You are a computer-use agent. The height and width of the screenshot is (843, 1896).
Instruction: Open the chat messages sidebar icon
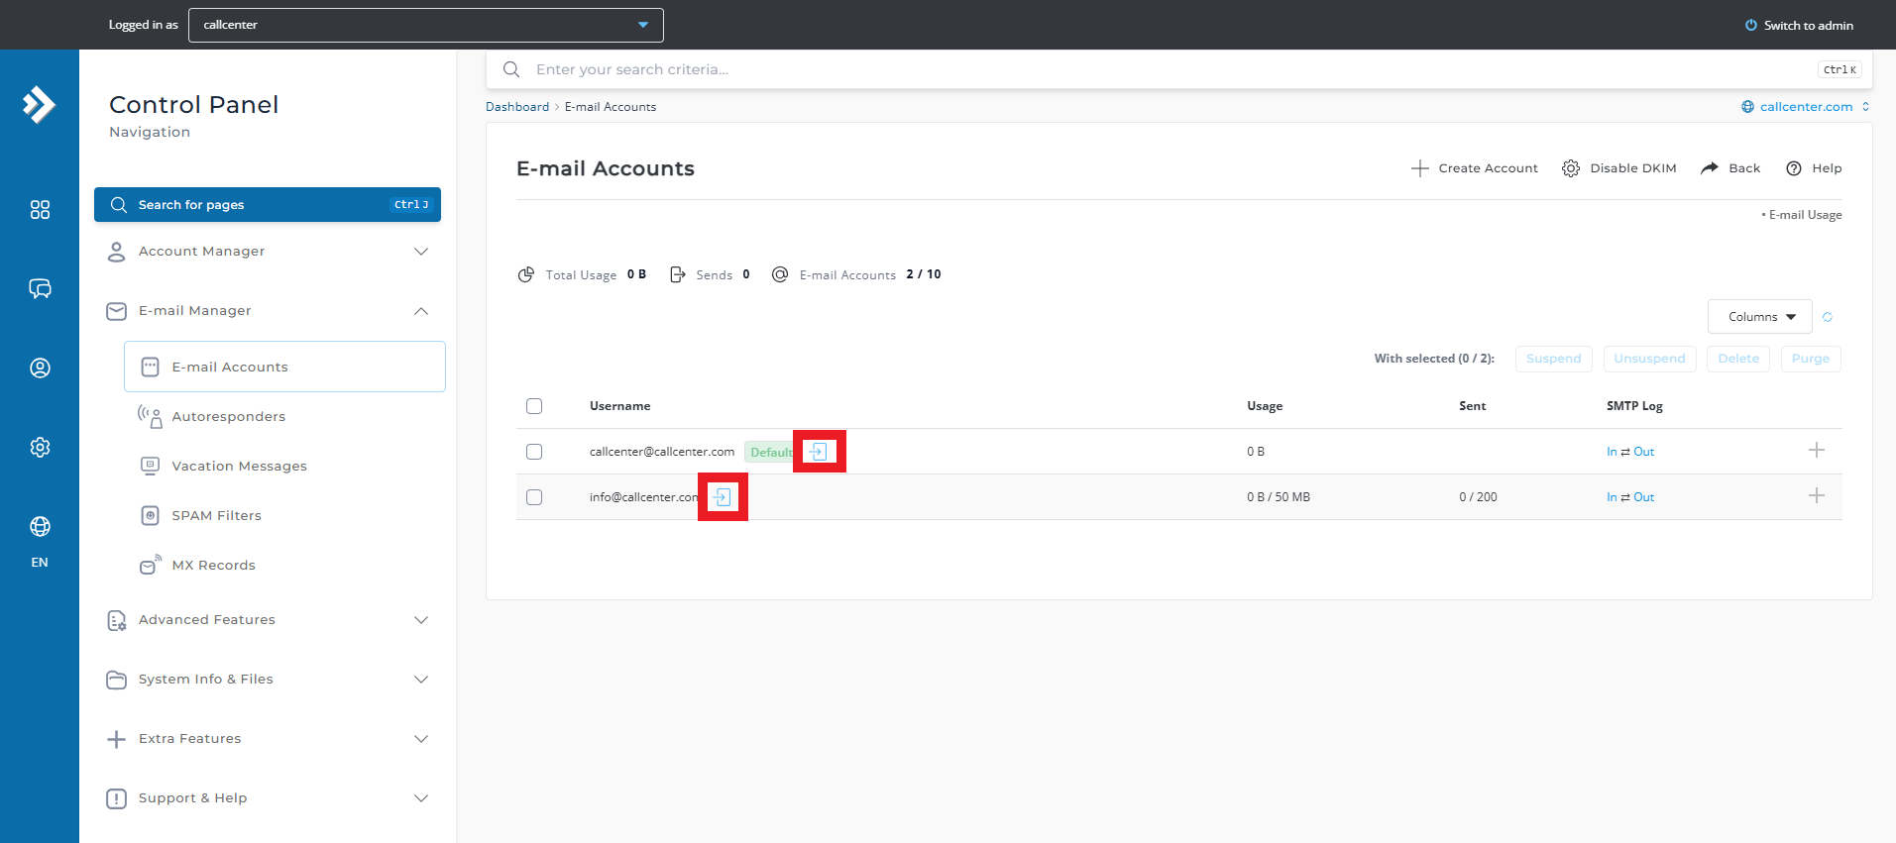tap(40, 289)
